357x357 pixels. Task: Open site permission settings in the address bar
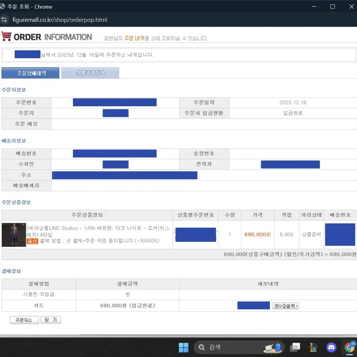pos(4,20)
